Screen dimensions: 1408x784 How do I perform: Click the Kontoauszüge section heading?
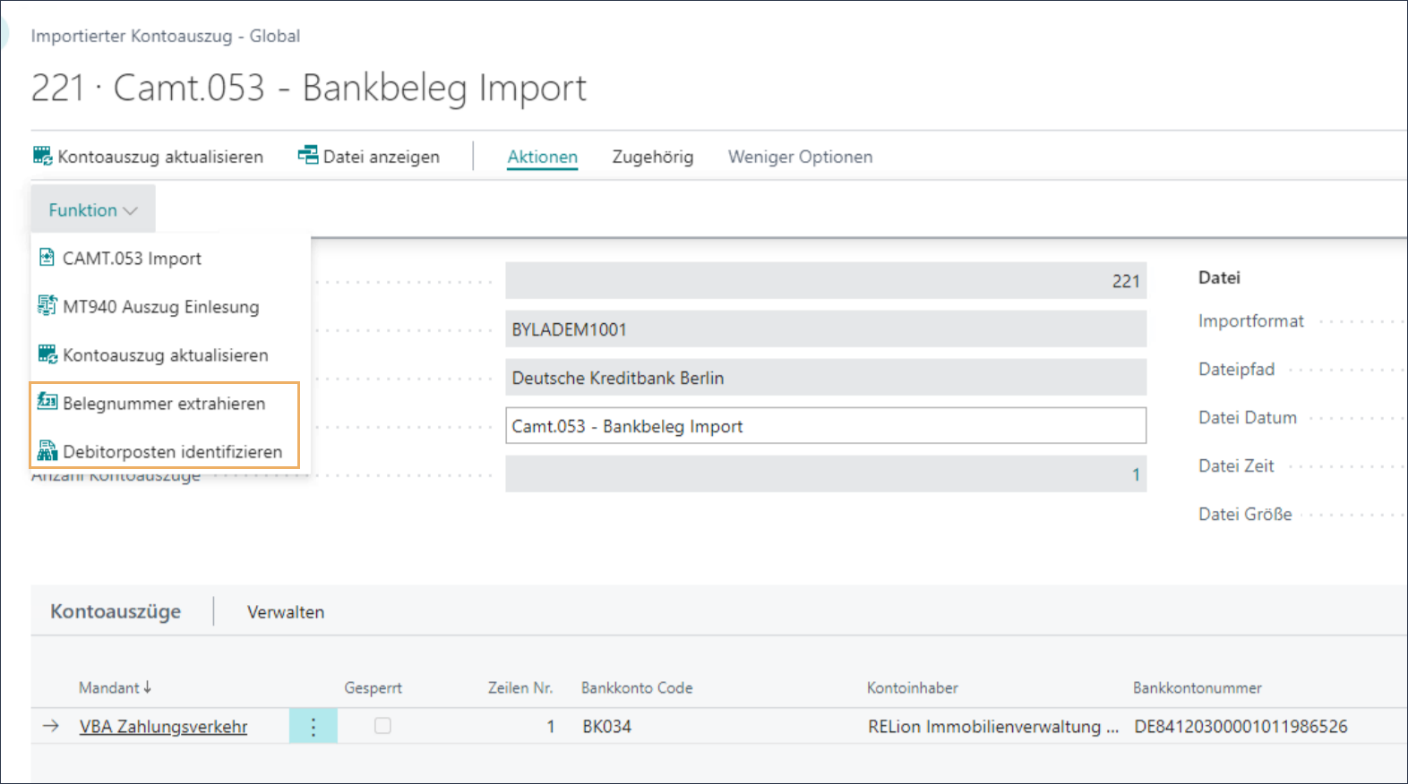[x=116, y=611]
